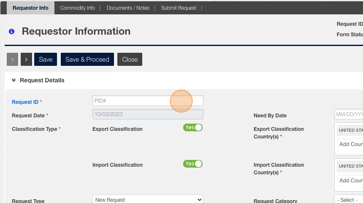Image resolution: width=363 pixels, height=203 pixels.
Task: Click the Requestor Information page title
Action: coord(76,31)
